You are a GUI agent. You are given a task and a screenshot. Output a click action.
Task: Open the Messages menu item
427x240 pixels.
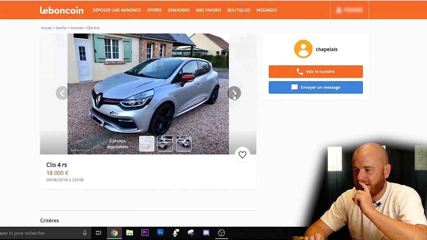coord(267,10)
